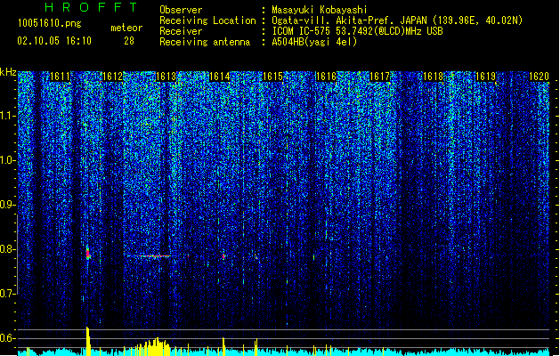Click the meteor count value 28
560x356 pixels.
pyautogui.click(x=129, y=41)
